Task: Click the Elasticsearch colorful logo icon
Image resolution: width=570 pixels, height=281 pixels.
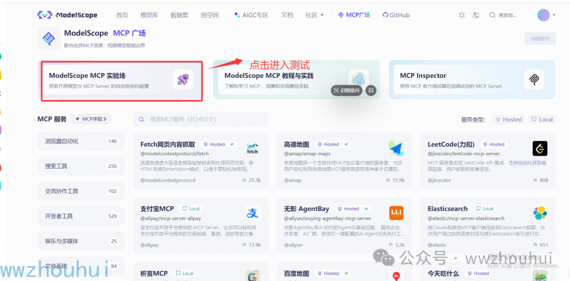Action: click(x=540, y=213)
